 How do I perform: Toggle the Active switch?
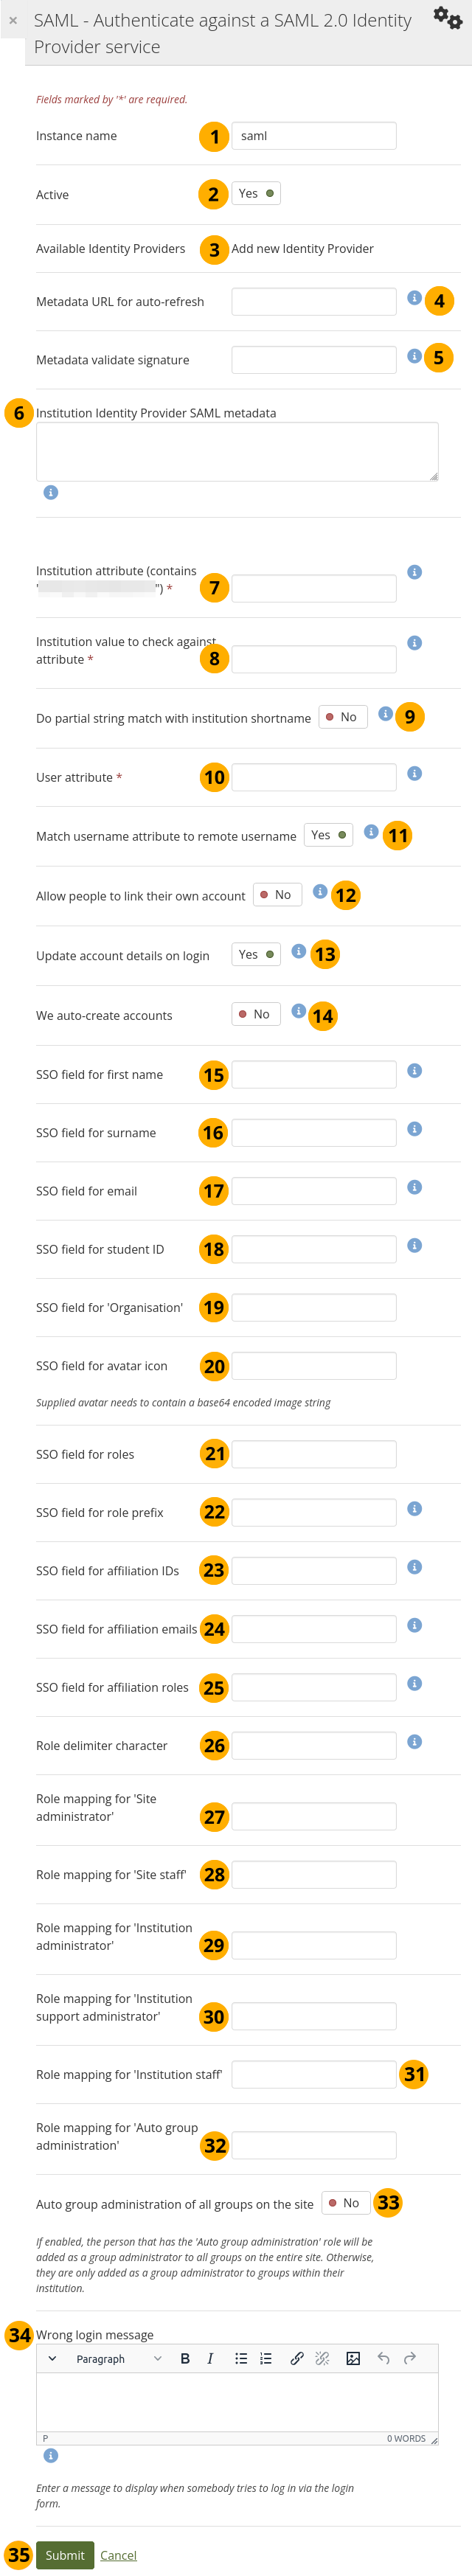tap(256, 193)
